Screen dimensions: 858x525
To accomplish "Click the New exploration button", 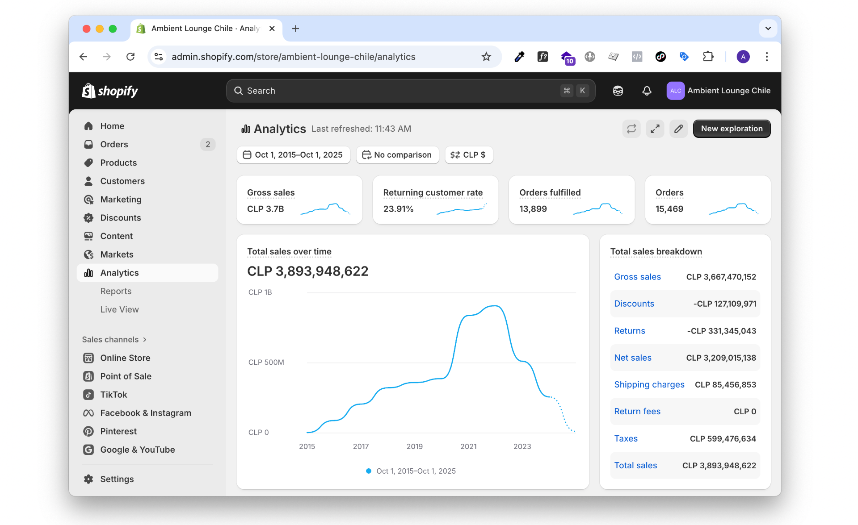I will click(x=731, y=129).
